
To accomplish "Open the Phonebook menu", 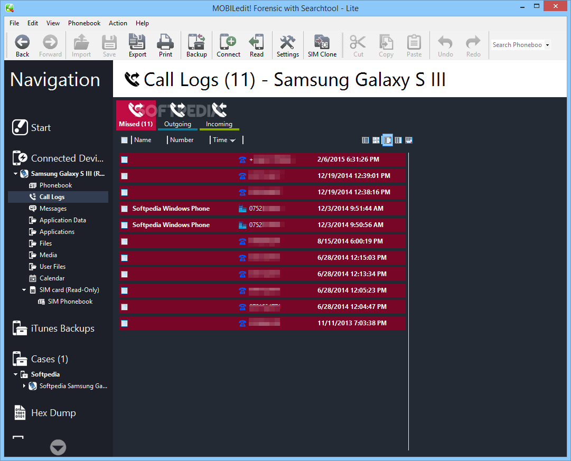I will click(84, 23).
